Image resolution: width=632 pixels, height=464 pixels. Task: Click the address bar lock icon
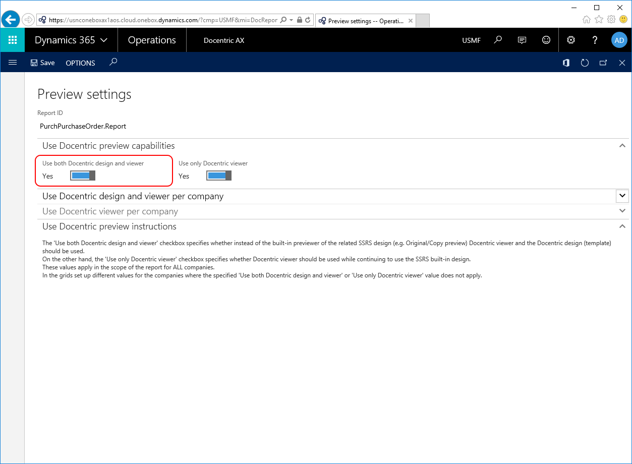click(x=300, y=20)
